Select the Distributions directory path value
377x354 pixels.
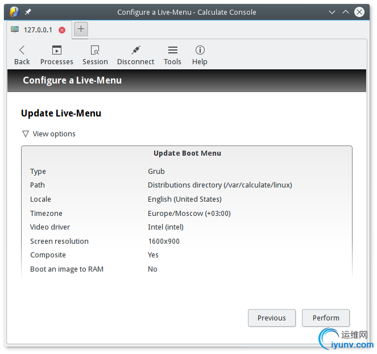pos(220,185)
